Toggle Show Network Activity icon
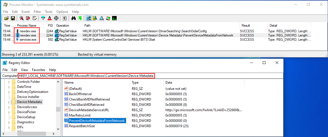 (101, 18)
